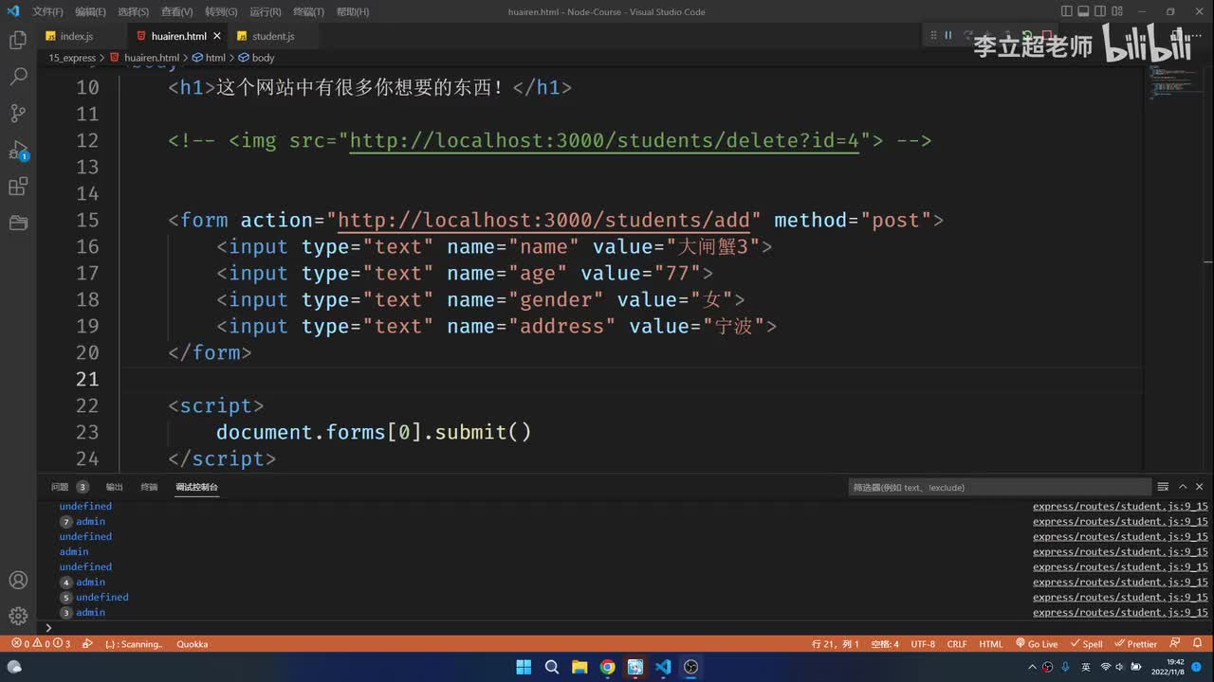Screen dimensions: 1214x682
Task: Click the debug console filter input
Action: (999, 487)
